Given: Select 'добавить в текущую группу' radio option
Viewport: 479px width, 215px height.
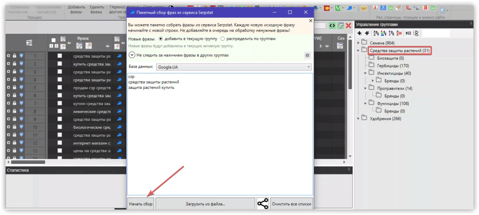Looking at the screenshot, I should pyautogui.click(x=161, y=38).
